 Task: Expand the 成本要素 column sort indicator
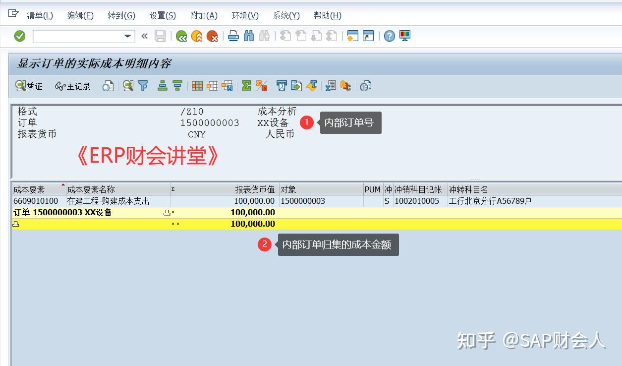coord(62,185)
